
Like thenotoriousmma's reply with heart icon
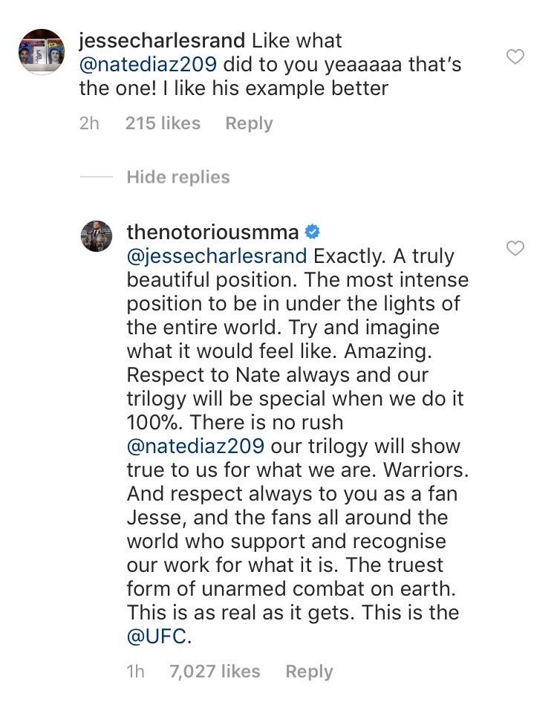point(515,248)
